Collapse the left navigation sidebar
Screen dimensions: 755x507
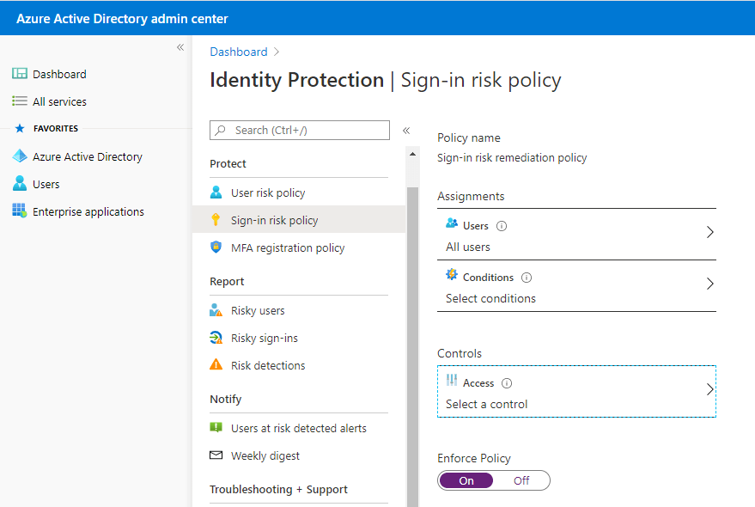(x=180, y=47)
